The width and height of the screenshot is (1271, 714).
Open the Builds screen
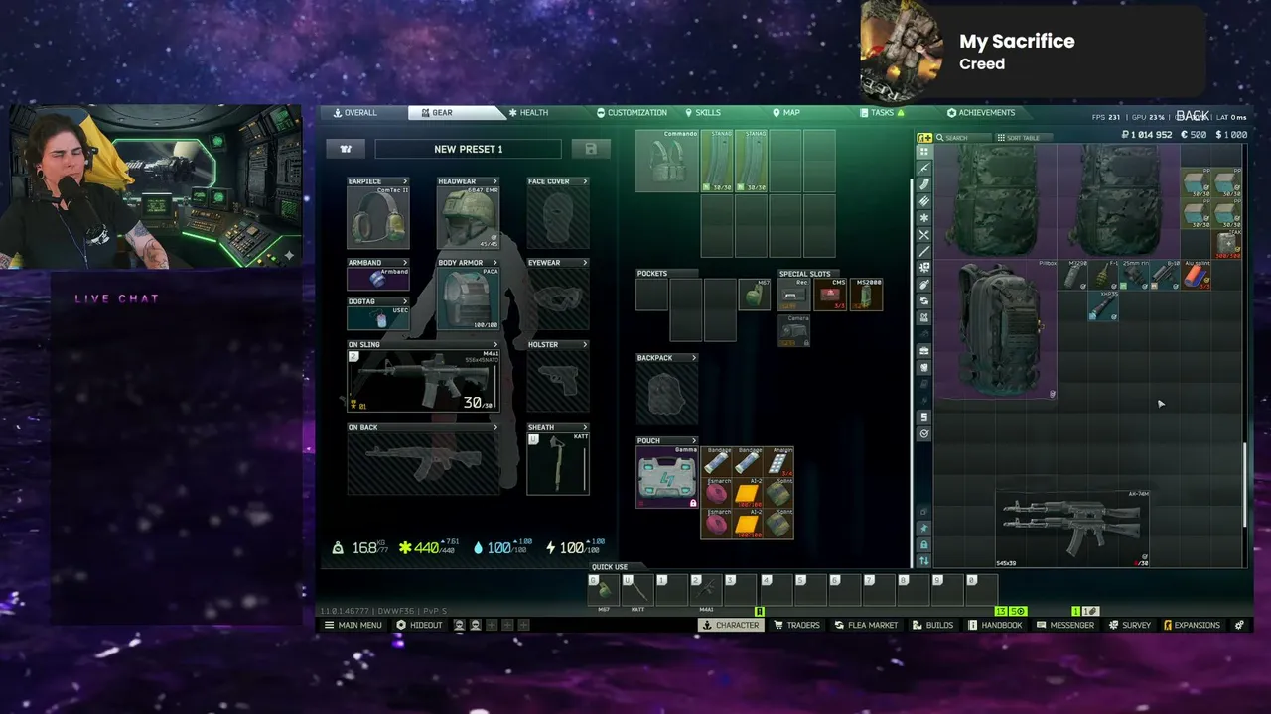(x=932, y=625)
